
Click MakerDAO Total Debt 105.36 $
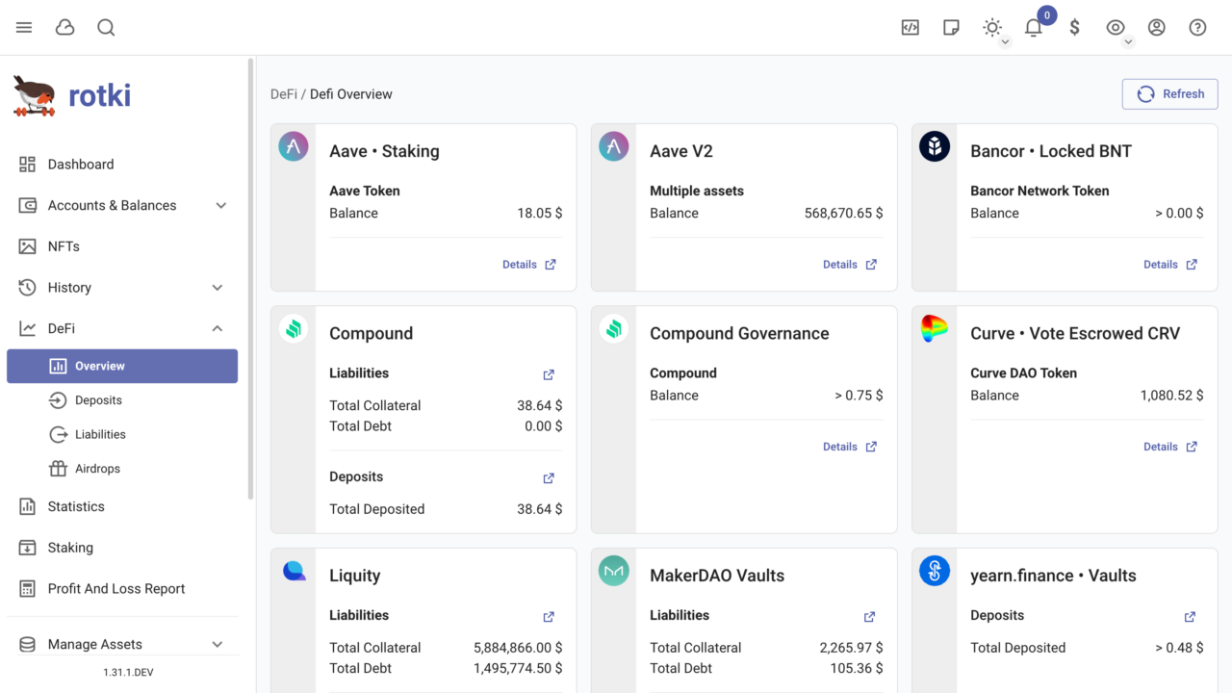(857, 668)
